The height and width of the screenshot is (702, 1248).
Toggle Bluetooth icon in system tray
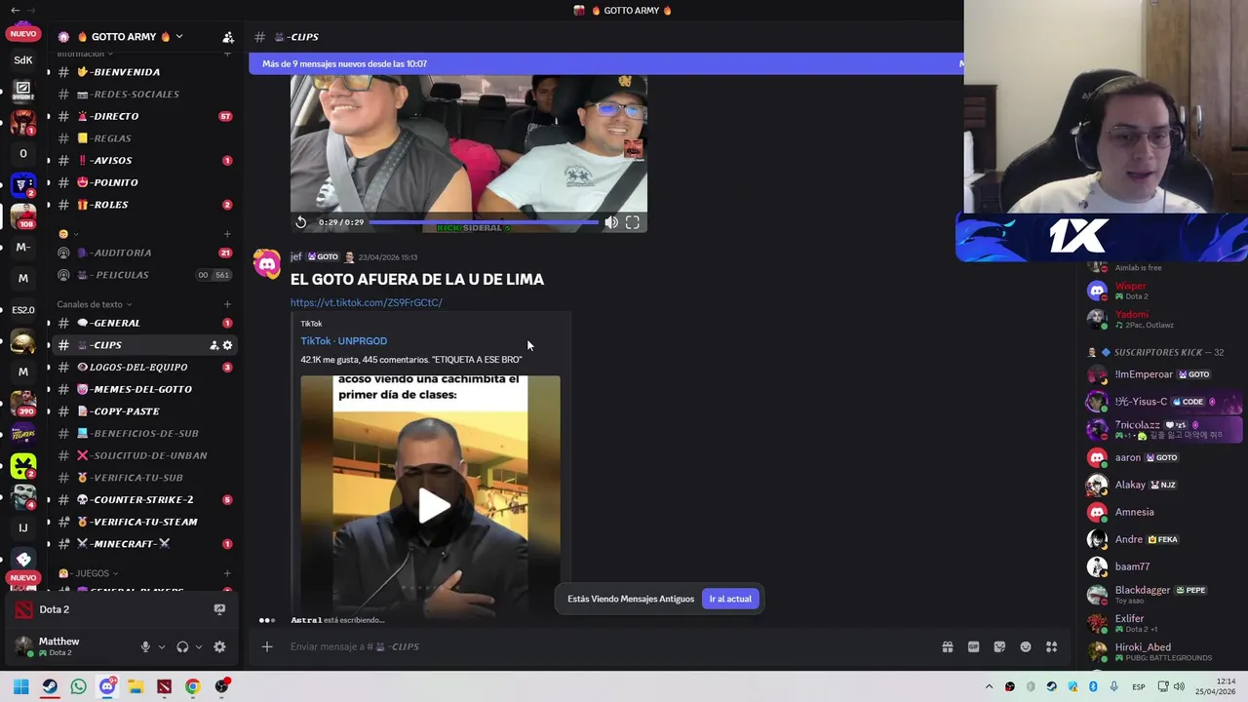tap(1093, 686)
